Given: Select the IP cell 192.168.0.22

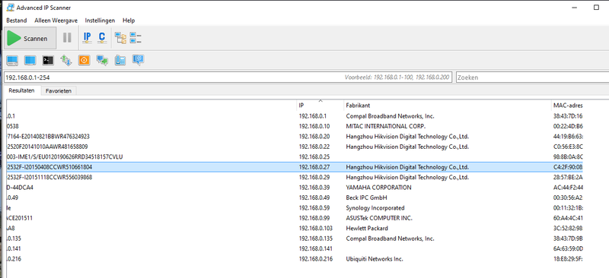Looking at the screenshot, I should coord(314,147).
